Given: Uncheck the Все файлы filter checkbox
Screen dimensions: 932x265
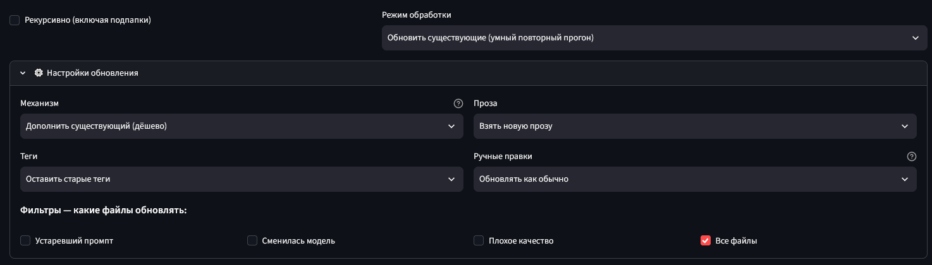Looking at the screenshot, I should point(706,240).
